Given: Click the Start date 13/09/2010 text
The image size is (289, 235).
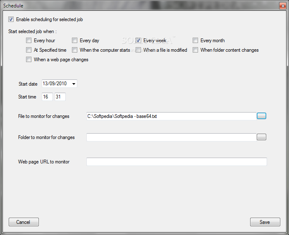Looking at the screenshot, I should tap(55, 84).
